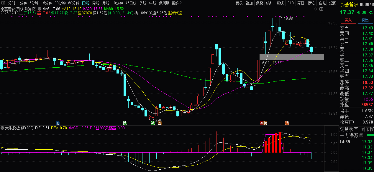Switch to the 周线 weekly period
374x172 pixels.
pyautogui.click(x=95, y=3)
